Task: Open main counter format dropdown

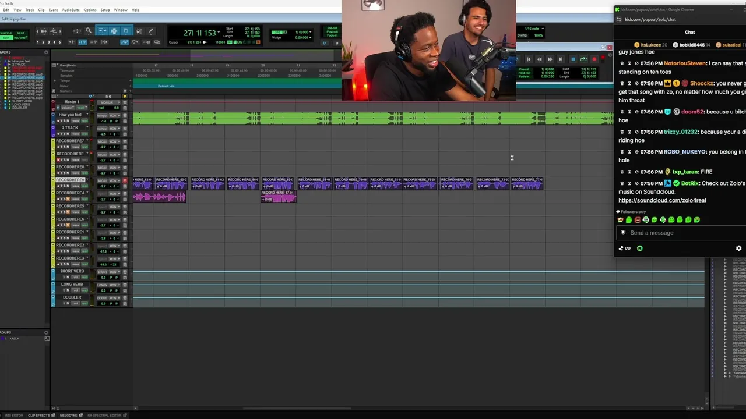Action: point(219,32)
